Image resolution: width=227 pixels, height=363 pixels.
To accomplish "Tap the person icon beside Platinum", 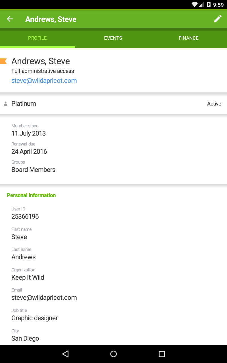I will [x=5, y=104].
